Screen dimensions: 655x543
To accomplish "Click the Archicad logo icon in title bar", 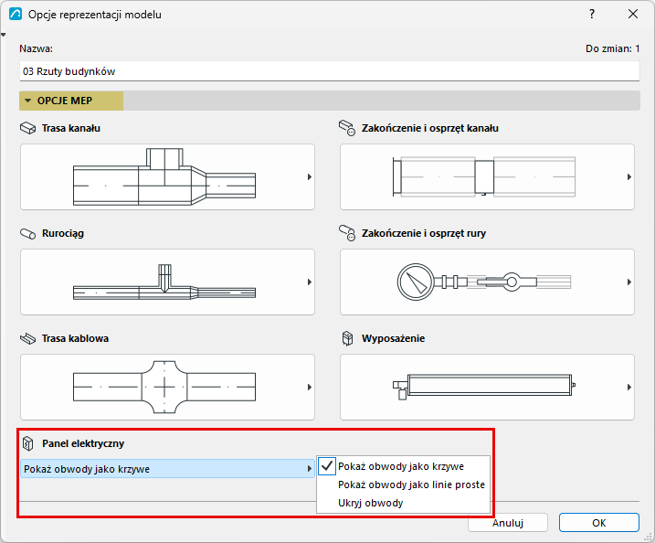I will pyautogui.click(x=16, y=15).
